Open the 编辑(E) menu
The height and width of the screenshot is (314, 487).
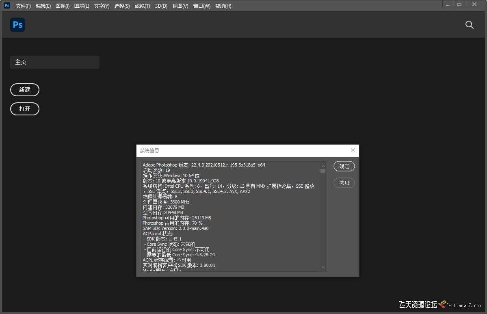43,6
